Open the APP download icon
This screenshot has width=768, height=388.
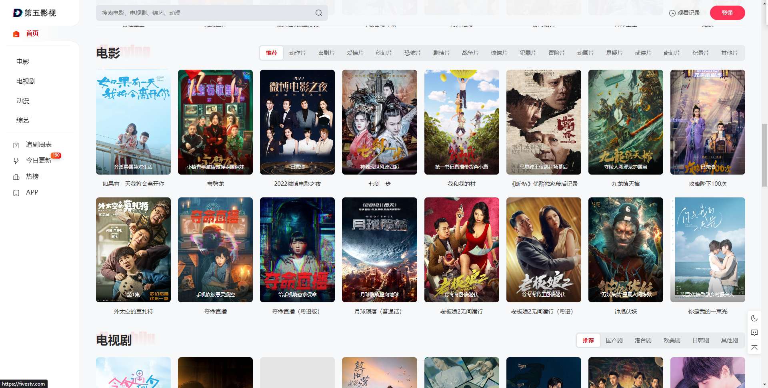16,193
